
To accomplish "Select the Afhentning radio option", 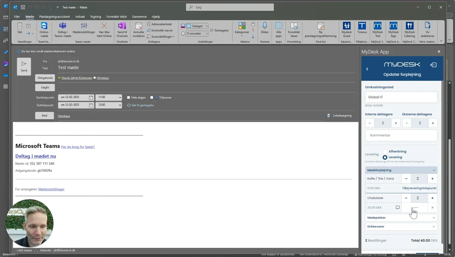I will point(385,151).
